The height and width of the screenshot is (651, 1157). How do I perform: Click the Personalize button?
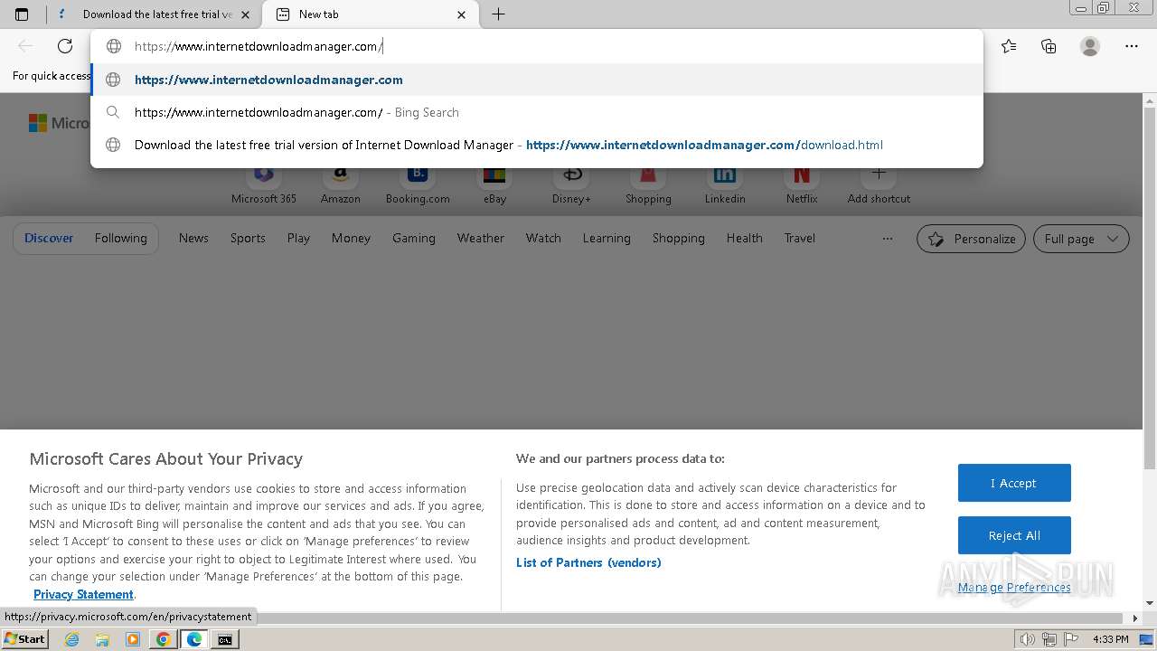pyautogui.click(x=971, y=239)
